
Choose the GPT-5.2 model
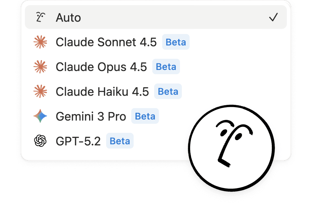pos(78,141)
